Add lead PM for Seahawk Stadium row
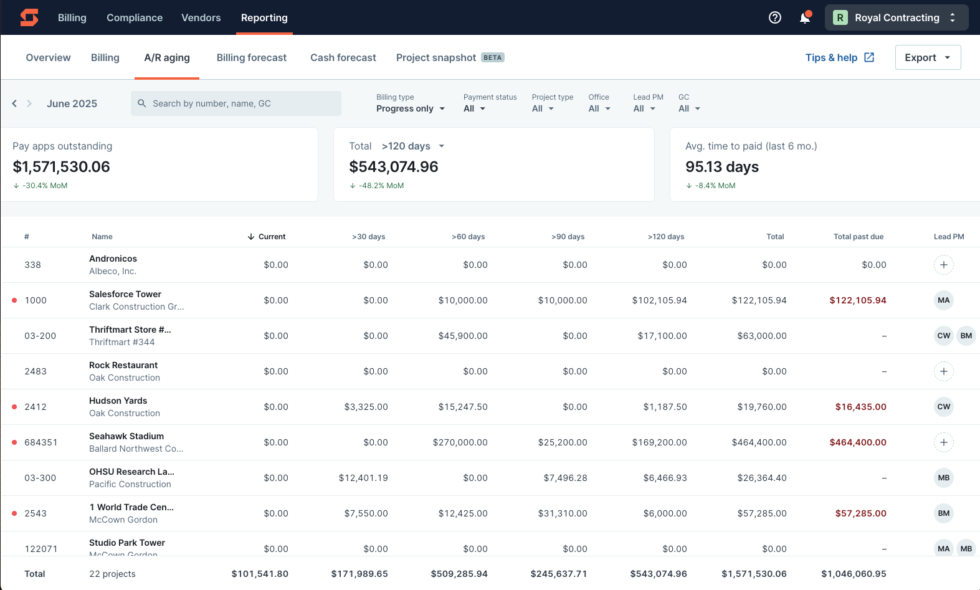980x590 pixels. coord(944,442)
